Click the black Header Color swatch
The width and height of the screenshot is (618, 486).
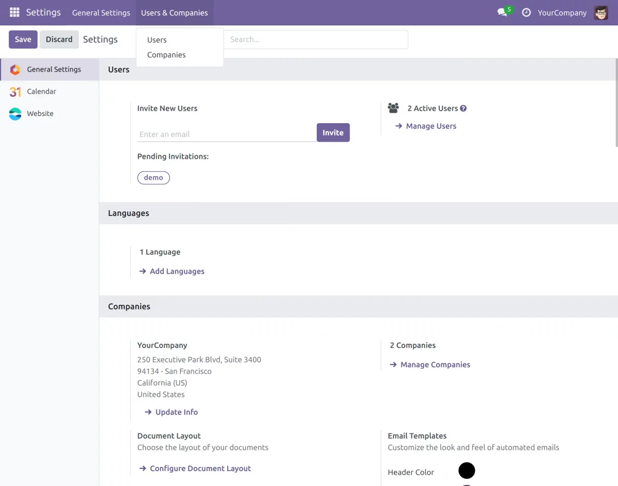(x=467, y=471)
